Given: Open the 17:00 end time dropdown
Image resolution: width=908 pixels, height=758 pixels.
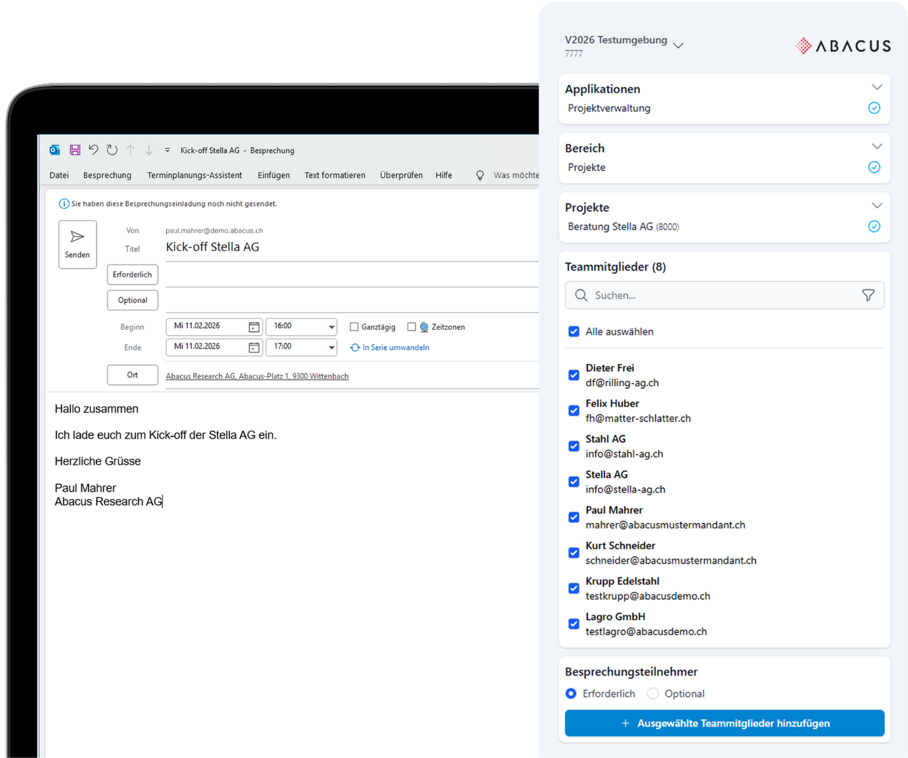Looking at the screenshot, I should [331, 347].
